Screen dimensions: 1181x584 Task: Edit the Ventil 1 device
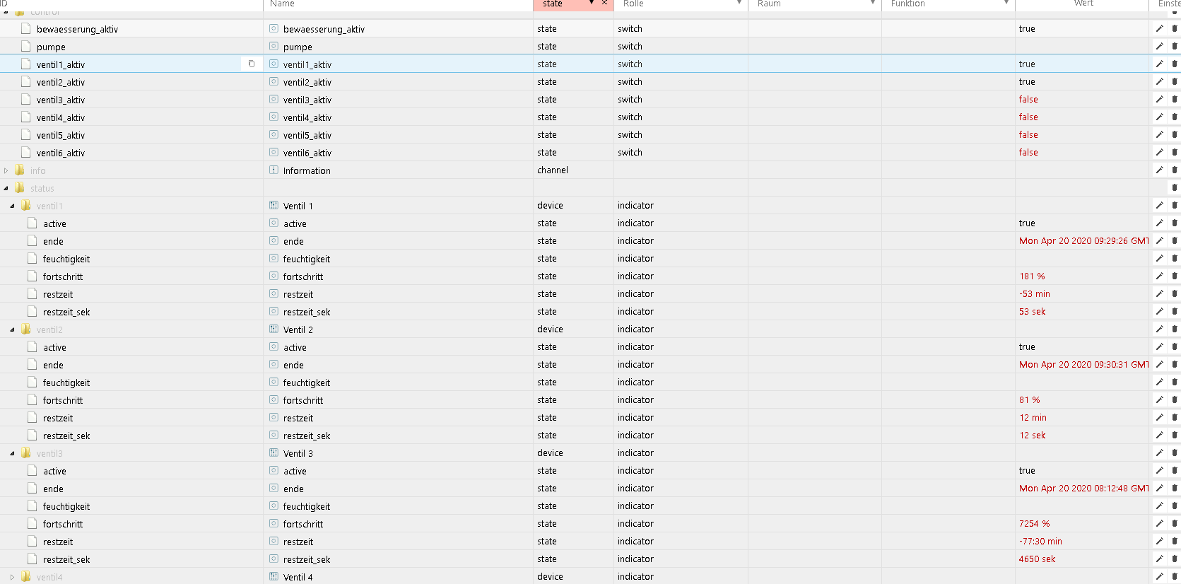click(1159, 205)
